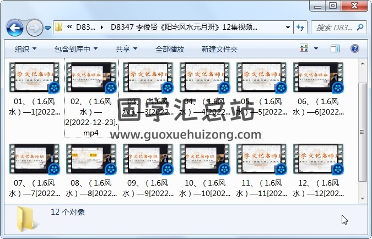Select the D83... breadcrumb segment
The image size is (372, 239).
(85, 28)
